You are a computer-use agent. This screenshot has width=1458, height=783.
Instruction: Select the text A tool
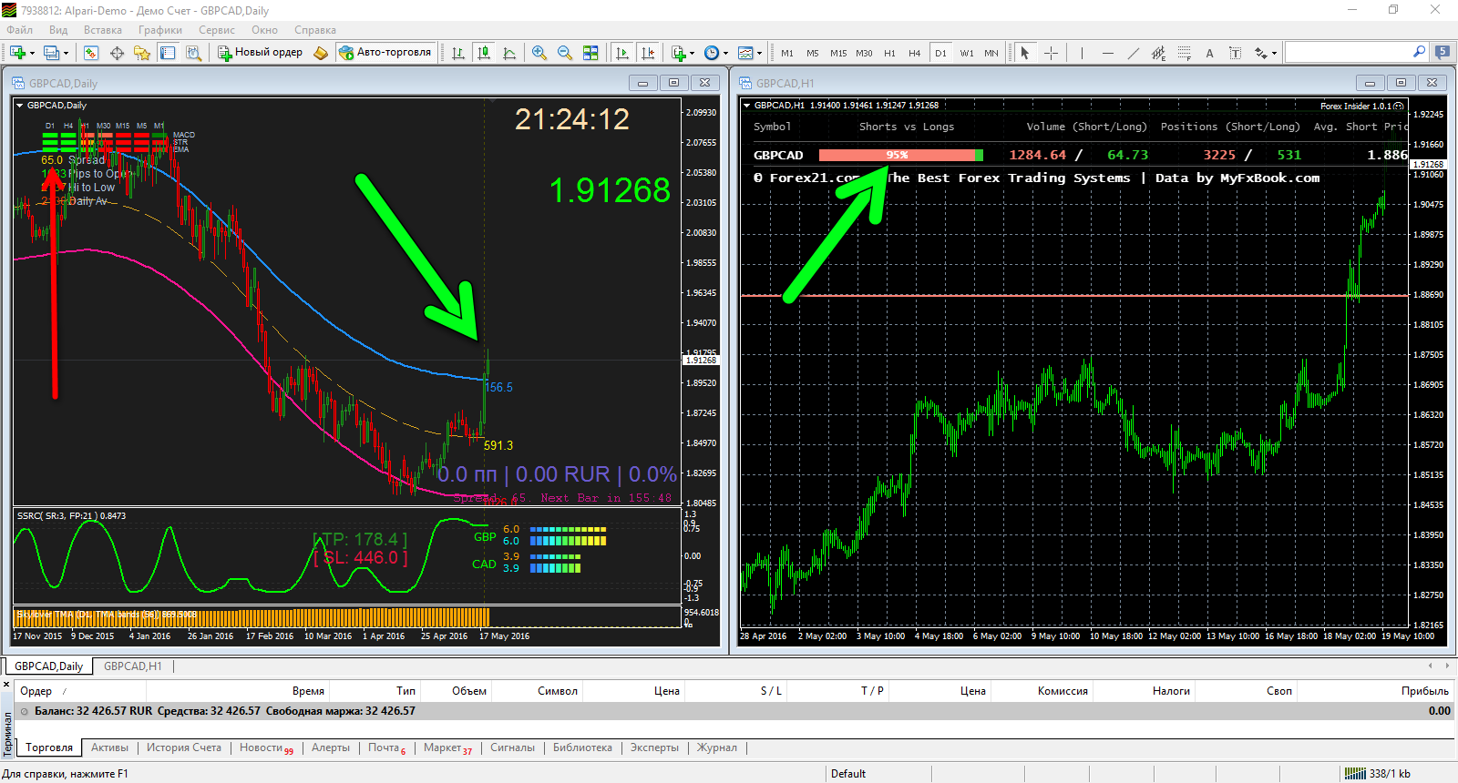[1209, 53]
